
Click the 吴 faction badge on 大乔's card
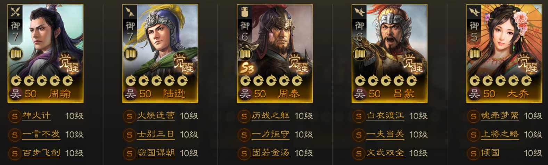click(474, 94)
